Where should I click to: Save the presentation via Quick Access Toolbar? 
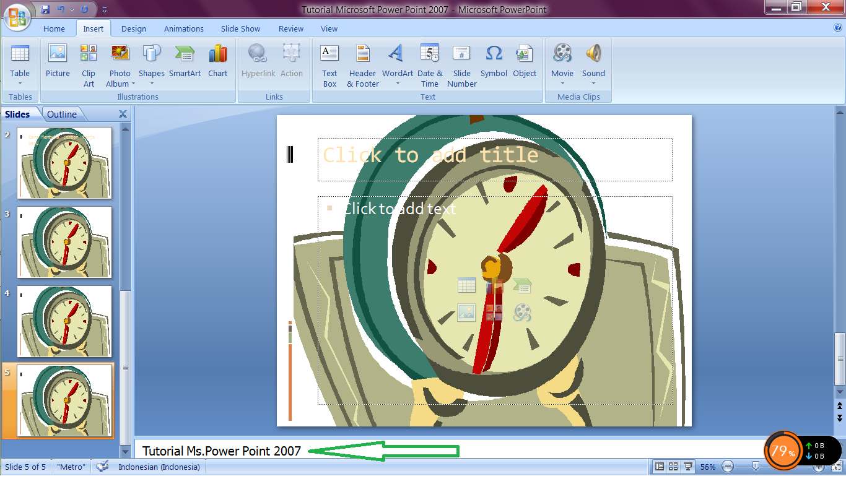pyautogui.click(x=45, y=9)
